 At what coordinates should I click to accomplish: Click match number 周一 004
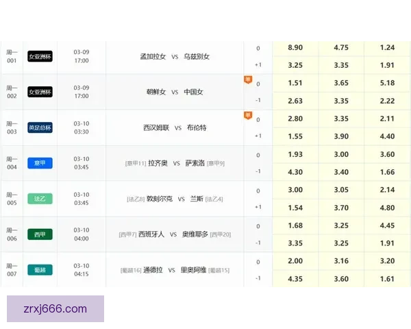pyautogui.click(x=12, y=163)
